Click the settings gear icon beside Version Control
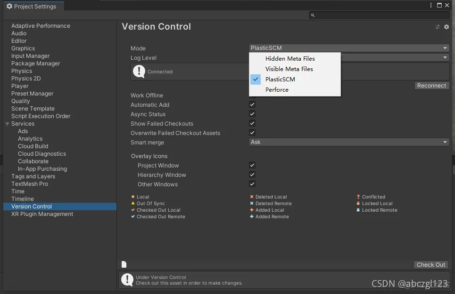 [447, 27]
